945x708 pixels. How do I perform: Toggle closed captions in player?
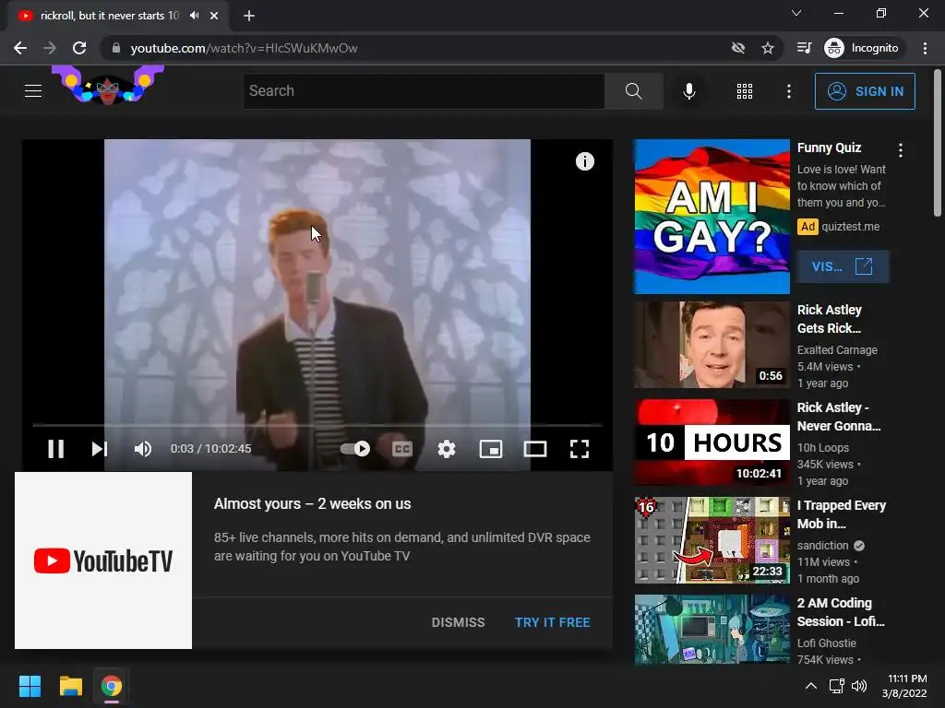(402, 449)
